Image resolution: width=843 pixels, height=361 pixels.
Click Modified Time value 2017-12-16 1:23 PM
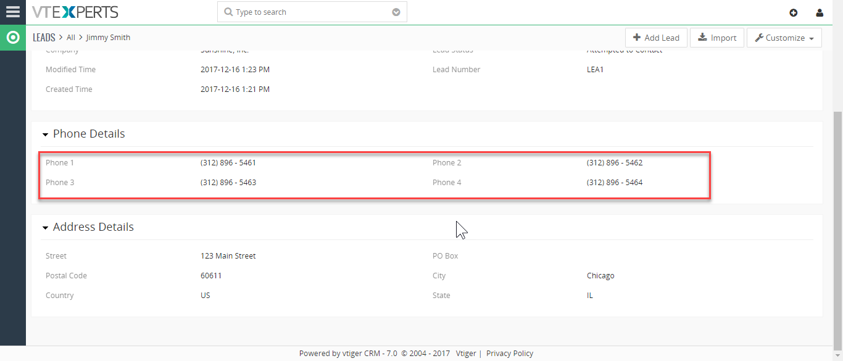(235, 70)
